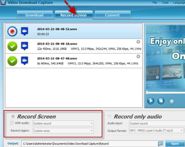Select the 2014-03-21-08-48-52.wmv file name
Viewport: 185px width, 147px height.
click(57, 29)
